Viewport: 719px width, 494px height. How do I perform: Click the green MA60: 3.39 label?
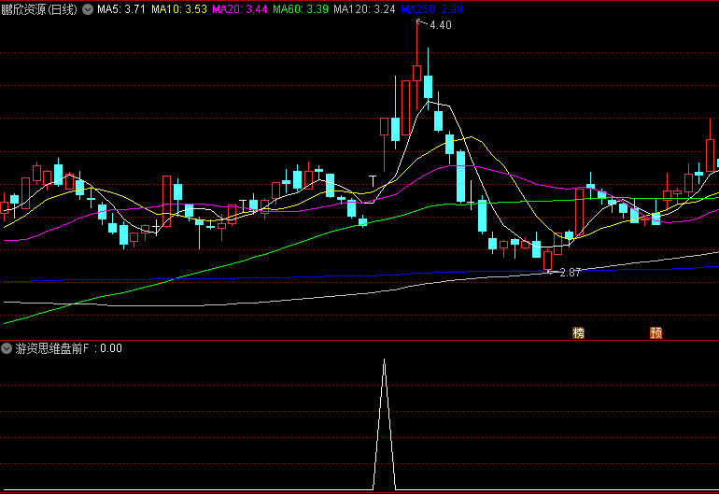tap(301, 9)
